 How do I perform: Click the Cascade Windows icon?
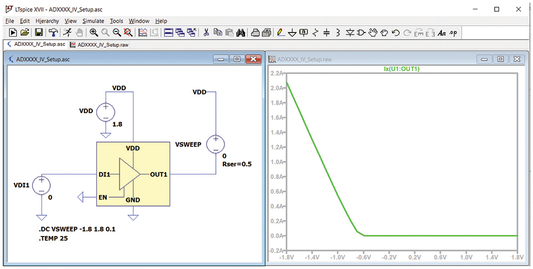180,33
